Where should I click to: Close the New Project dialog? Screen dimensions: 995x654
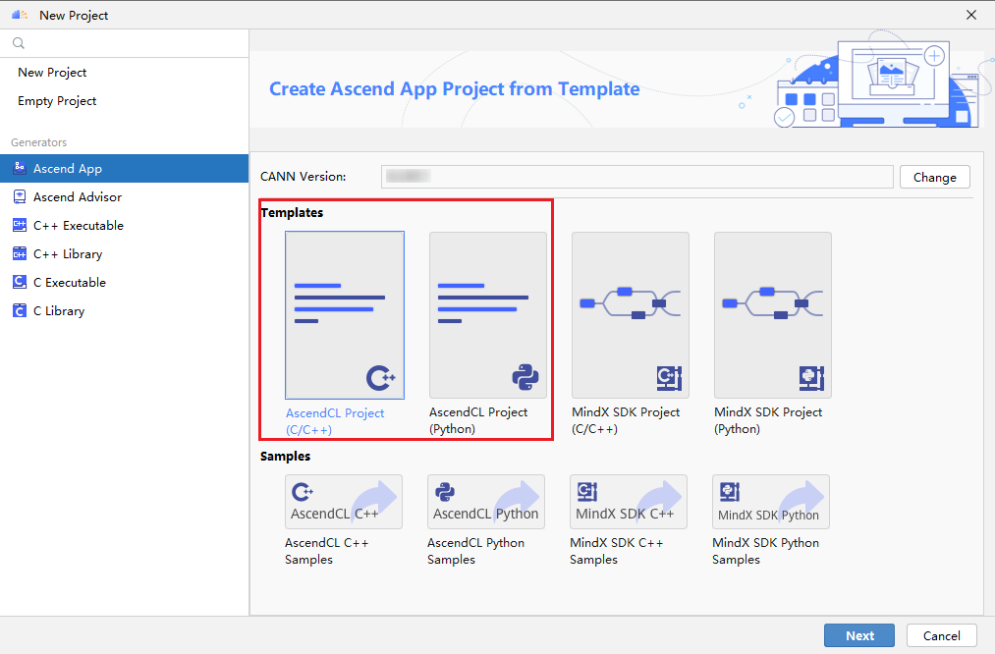pyautogui.click(x=971, y=15)
